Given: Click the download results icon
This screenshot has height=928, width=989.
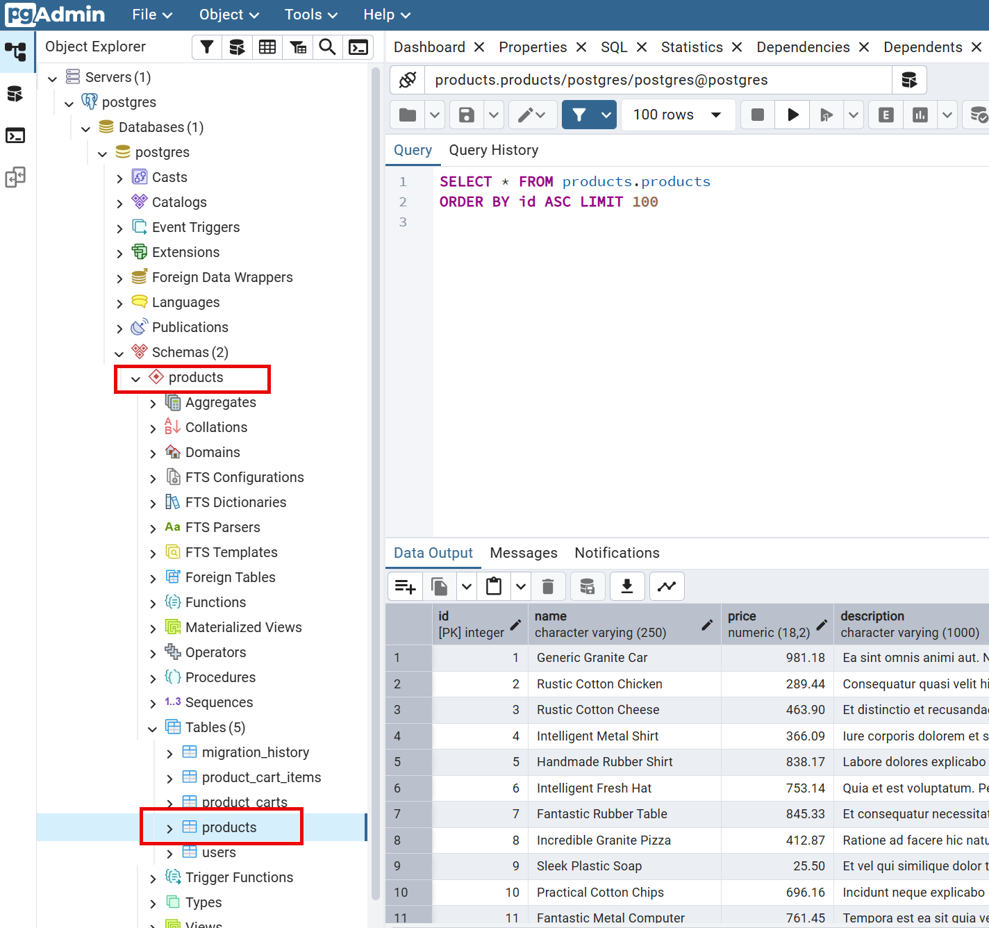Looking at the screenshot, I should tap(626, 586).
